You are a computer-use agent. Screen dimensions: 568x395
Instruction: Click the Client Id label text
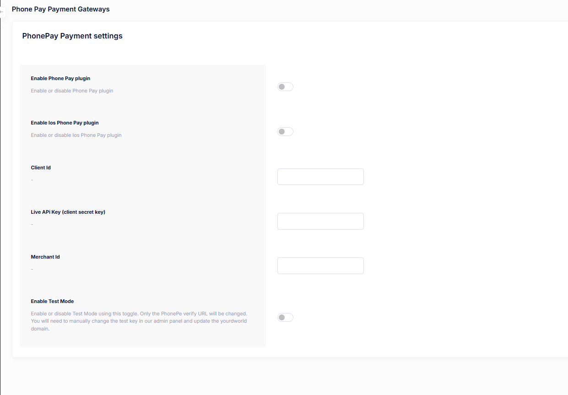pyautogui.click(x=41, y=168)
